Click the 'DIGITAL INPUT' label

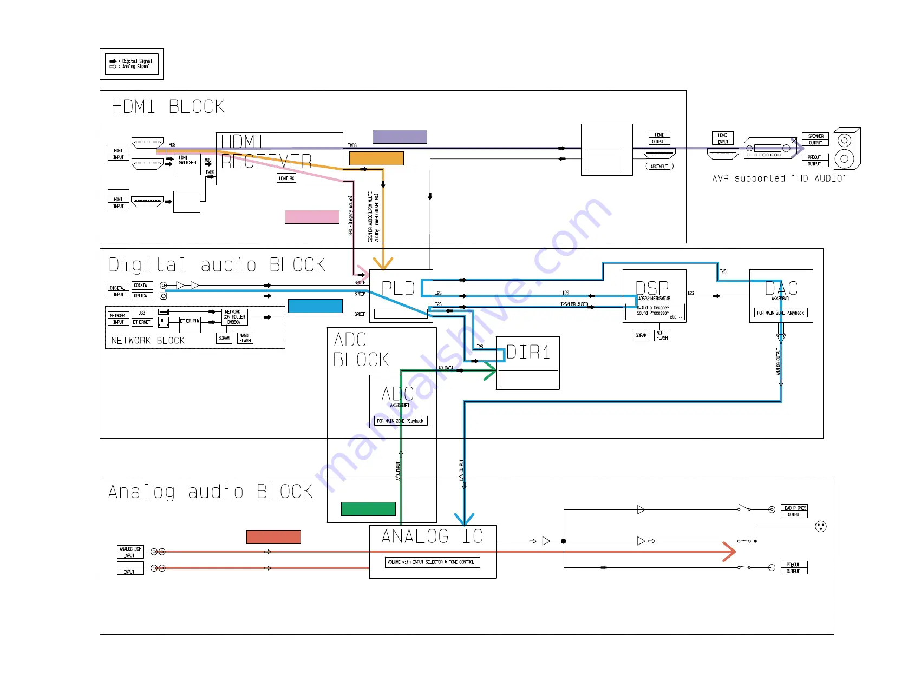(119, 291)
